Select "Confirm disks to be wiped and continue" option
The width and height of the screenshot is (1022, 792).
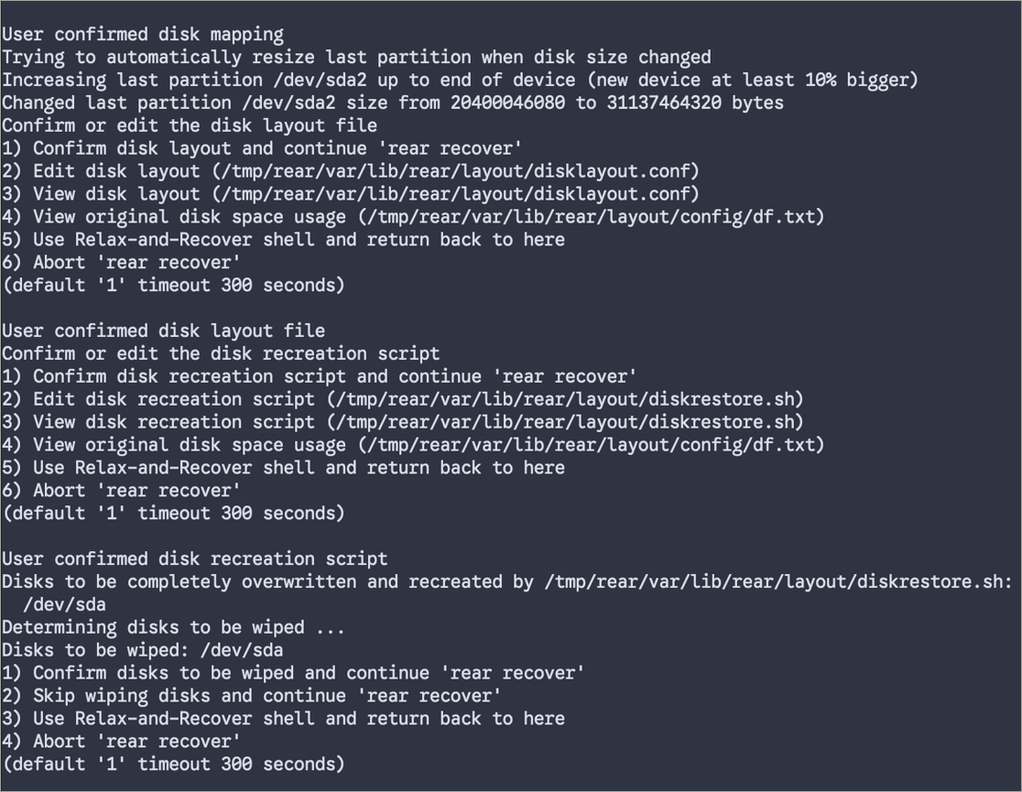293,673
